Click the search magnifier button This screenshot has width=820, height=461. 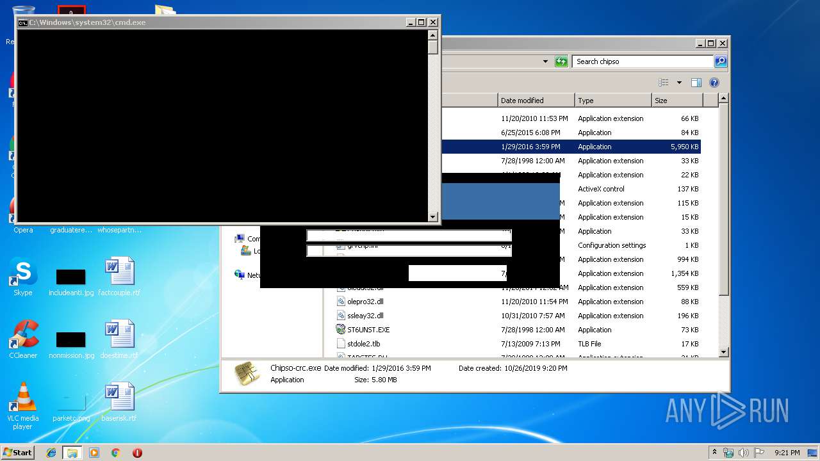[721, 61]
